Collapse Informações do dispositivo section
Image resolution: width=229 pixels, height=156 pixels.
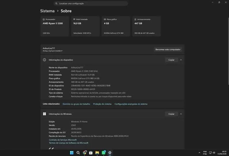(181, 60)
